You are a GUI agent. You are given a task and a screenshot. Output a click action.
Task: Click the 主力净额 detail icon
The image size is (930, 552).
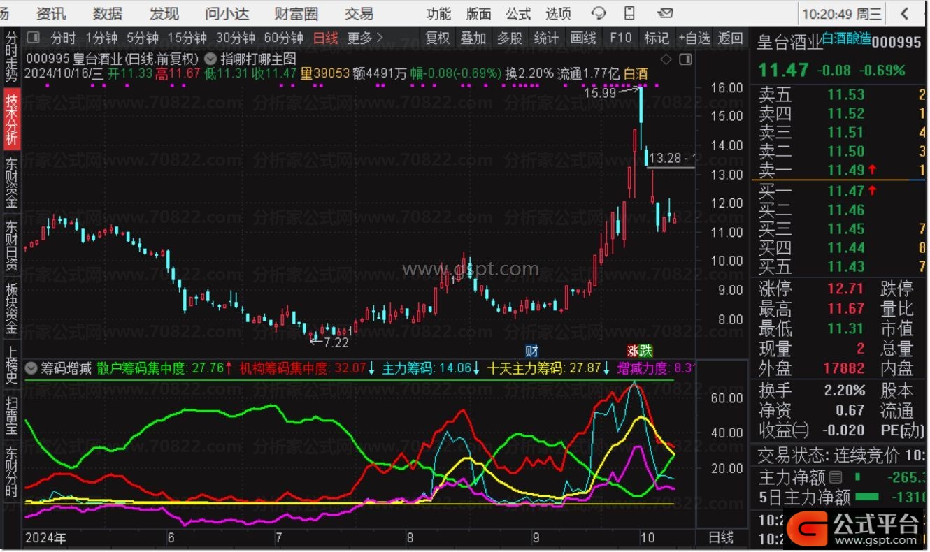[x=834, y=477]
